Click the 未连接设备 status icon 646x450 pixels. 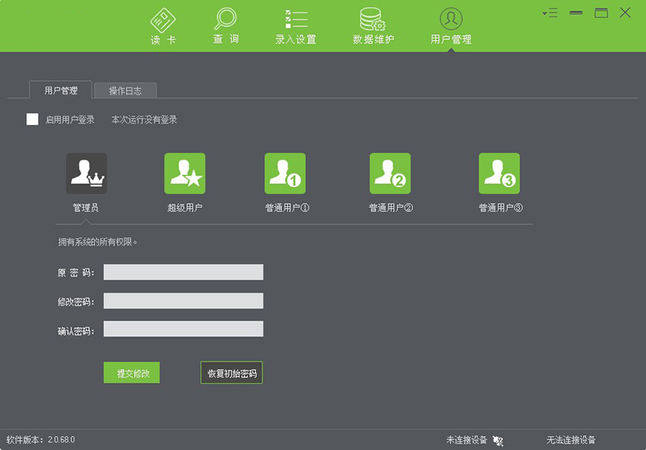tap(498, 440)
